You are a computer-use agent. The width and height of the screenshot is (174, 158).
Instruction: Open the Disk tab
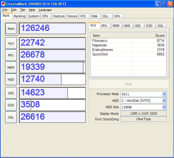coord(94,16)
